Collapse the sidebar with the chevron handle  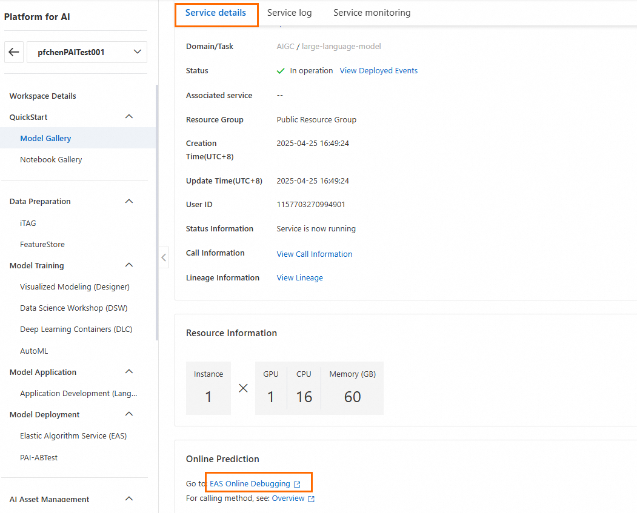(164, 257)
